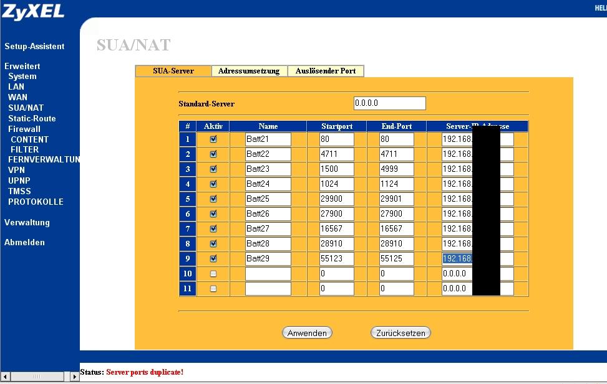Uncheck Aktiv checkbox for Batt28 row
This screenshot has width=607, height=384.
(x=213, y=244)
